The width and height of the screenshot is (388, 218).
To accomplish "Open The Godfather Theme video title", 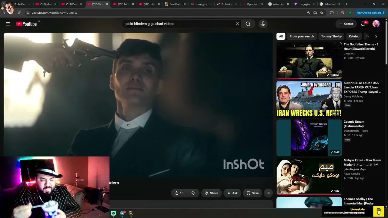I will (x=361, y=47).
